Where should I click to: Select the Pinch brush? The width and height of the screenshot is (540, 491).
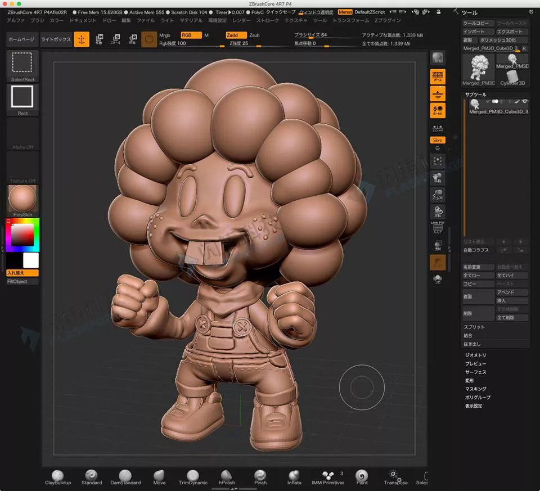(x=260, y=478)
